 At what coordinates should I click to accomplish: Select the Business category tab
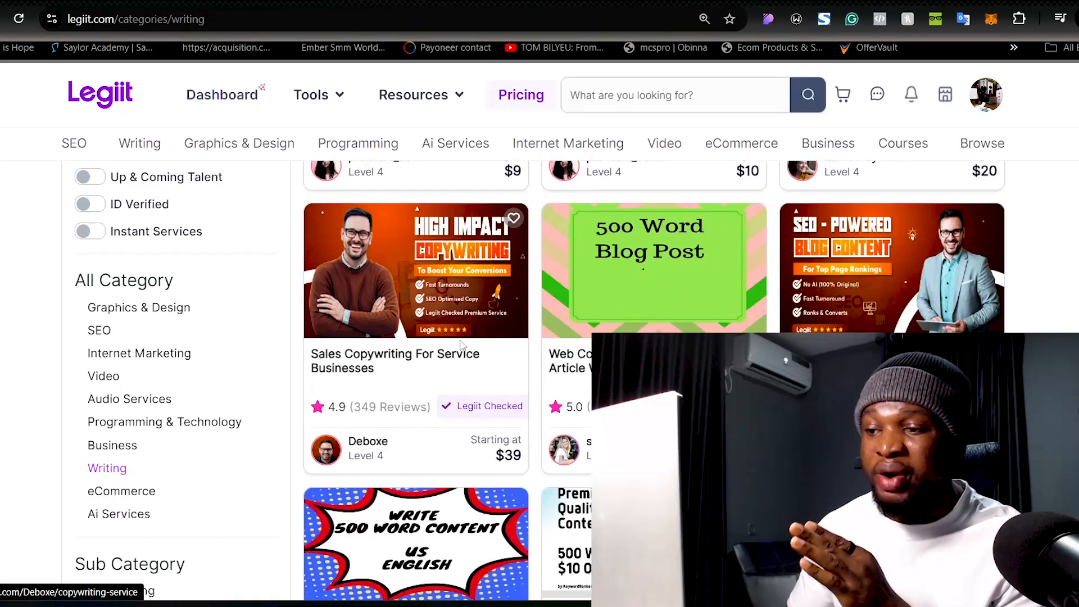point(828,143)
